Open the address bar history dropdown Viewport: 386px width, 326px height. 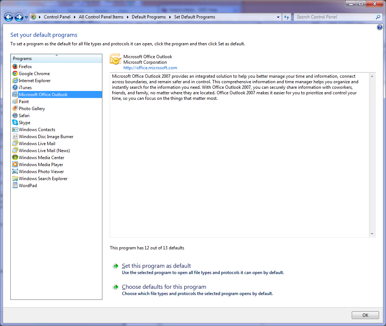(x=278, y=17)
